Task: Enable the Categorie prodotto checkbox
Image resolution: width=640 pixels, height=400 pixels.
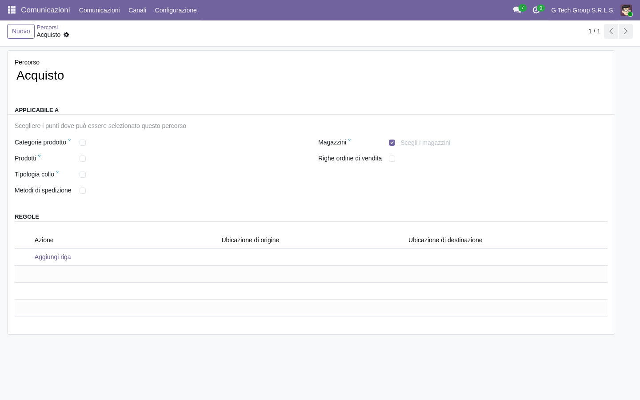Action: point(83,143)
